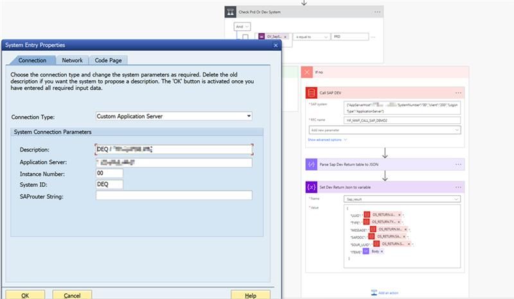Close the System Entry Properties dialog

pos(276,45)
